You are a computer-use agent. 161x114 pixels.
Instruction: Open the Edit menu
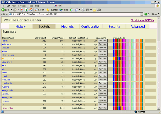pos(8,6)
